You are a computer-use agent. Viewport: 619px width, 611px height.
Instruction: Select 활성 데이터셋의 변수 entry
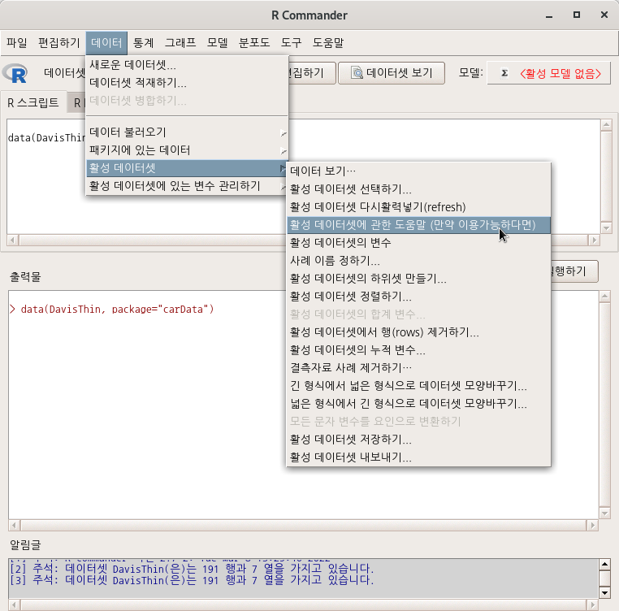click(418, 242)
